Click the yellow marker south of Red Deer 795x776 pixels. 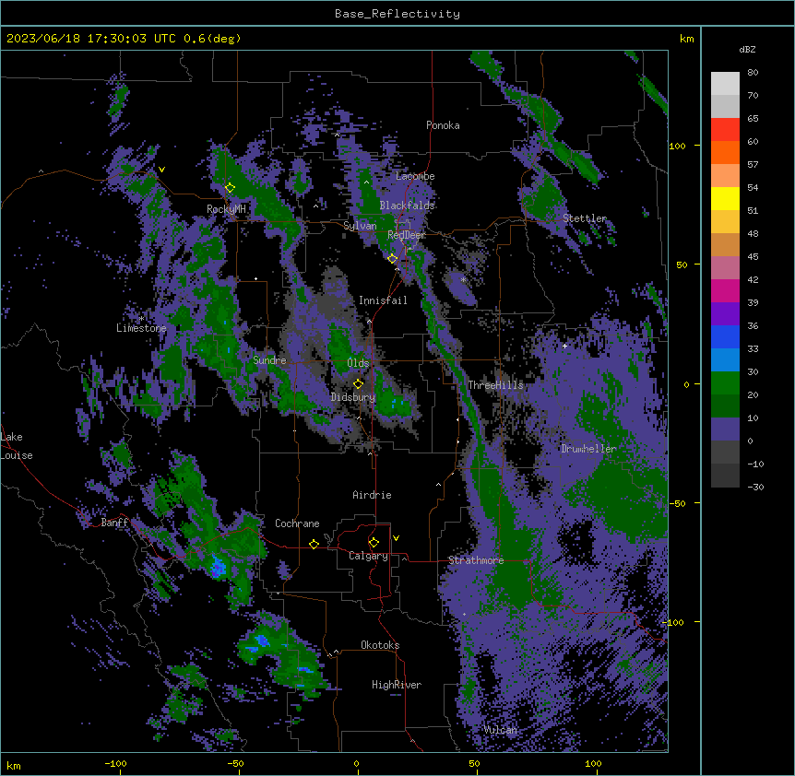[x=392, y=259]
